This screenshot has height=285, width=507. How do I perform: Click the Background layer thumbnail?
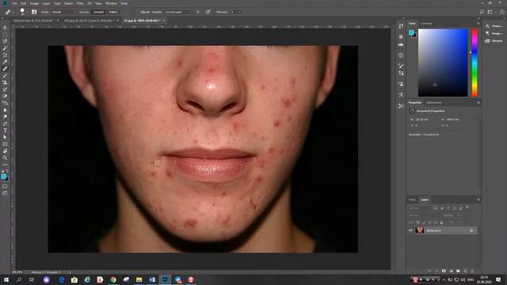coord(420,230)
